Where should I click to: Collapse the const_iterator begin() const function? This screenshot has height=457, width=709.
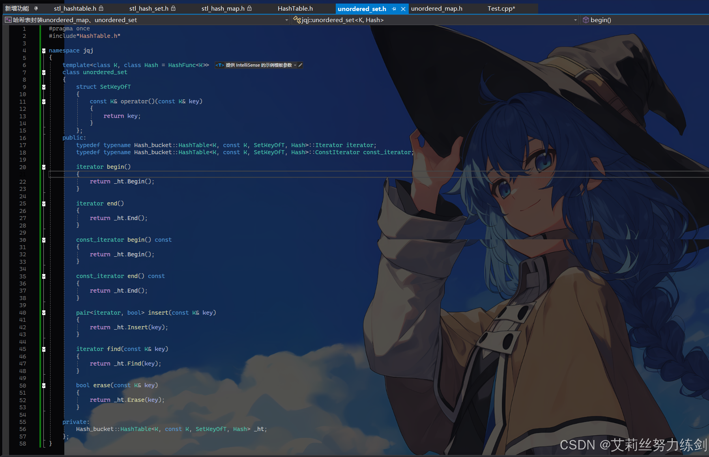[44, 240]
